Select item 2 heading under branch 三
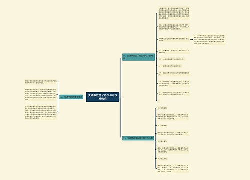 162,126
